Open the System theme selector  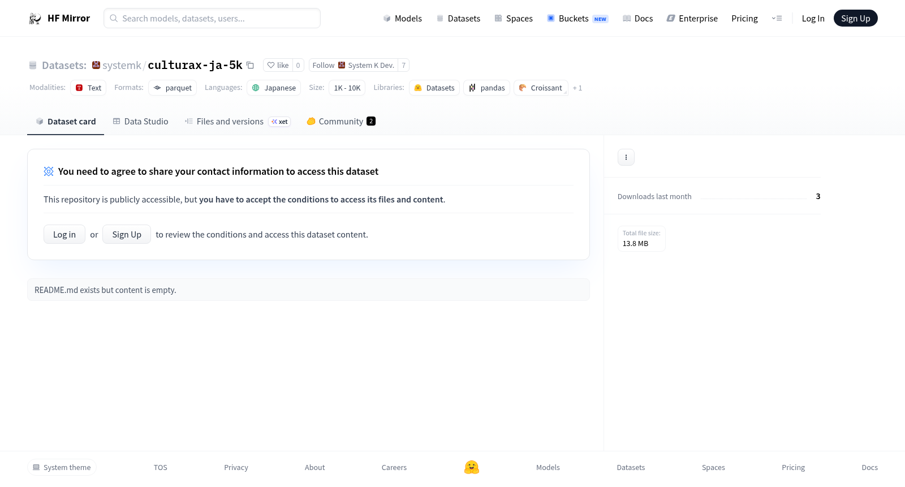(x=62, y=467)
